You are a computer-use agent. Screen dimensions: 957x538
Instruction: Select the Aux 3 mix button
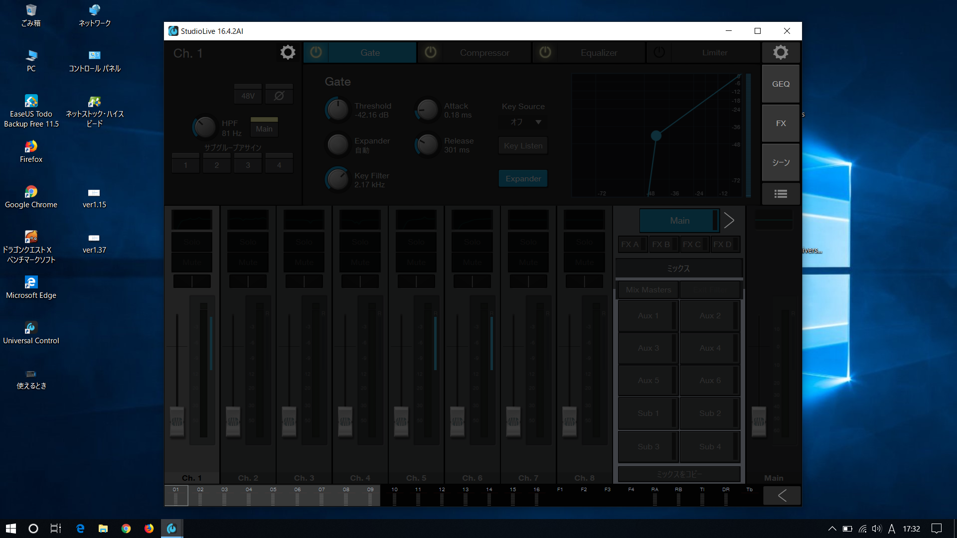click(x=648, y=348)
